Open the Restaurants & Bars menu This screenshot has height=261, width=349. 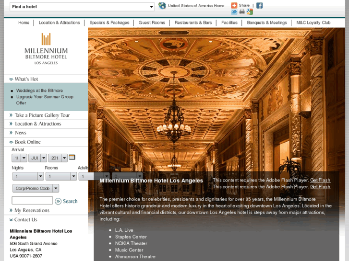point(193,23)
